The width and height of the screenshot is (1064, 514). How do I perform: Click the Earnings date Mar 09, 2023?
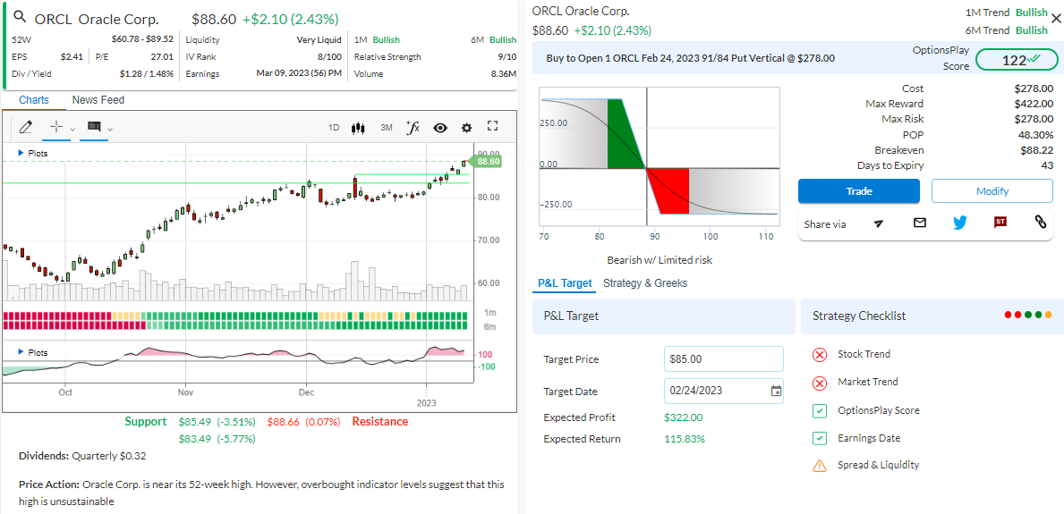299,73
